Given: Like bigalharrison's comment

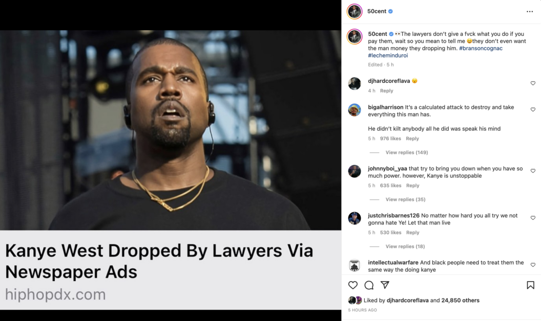Looking at the screenshot, I should click(533, 109).
